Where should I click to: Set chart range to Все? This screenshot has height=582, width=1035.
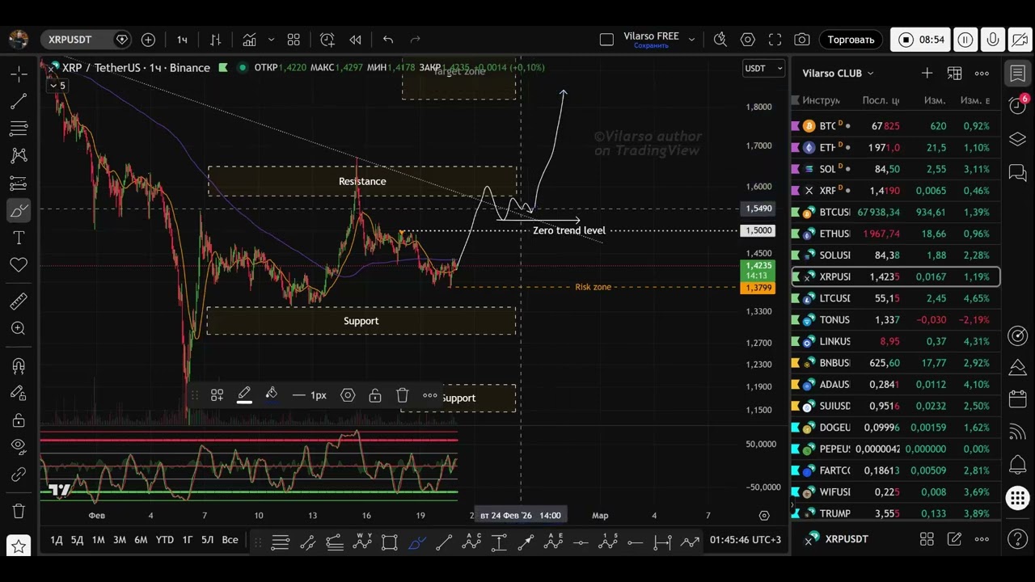(x=230, y=539)
